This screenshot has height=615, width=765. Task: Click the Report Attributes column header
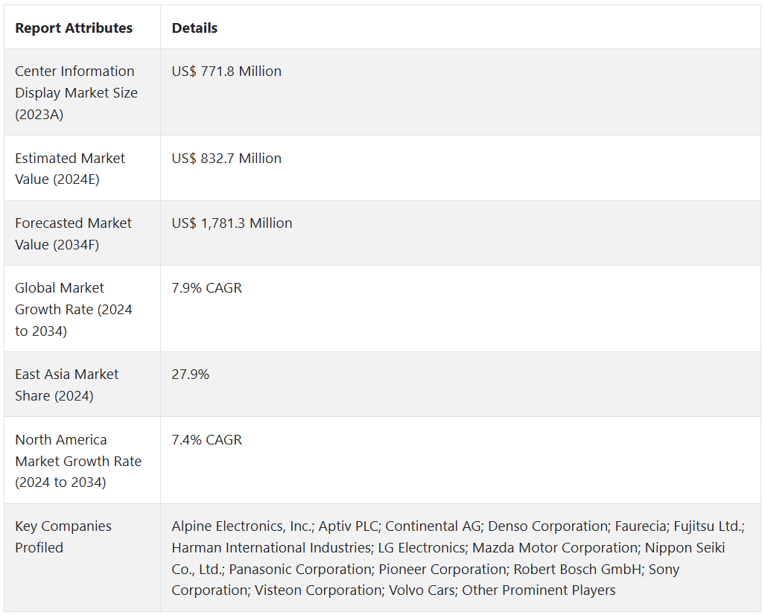tap(74, 28)
